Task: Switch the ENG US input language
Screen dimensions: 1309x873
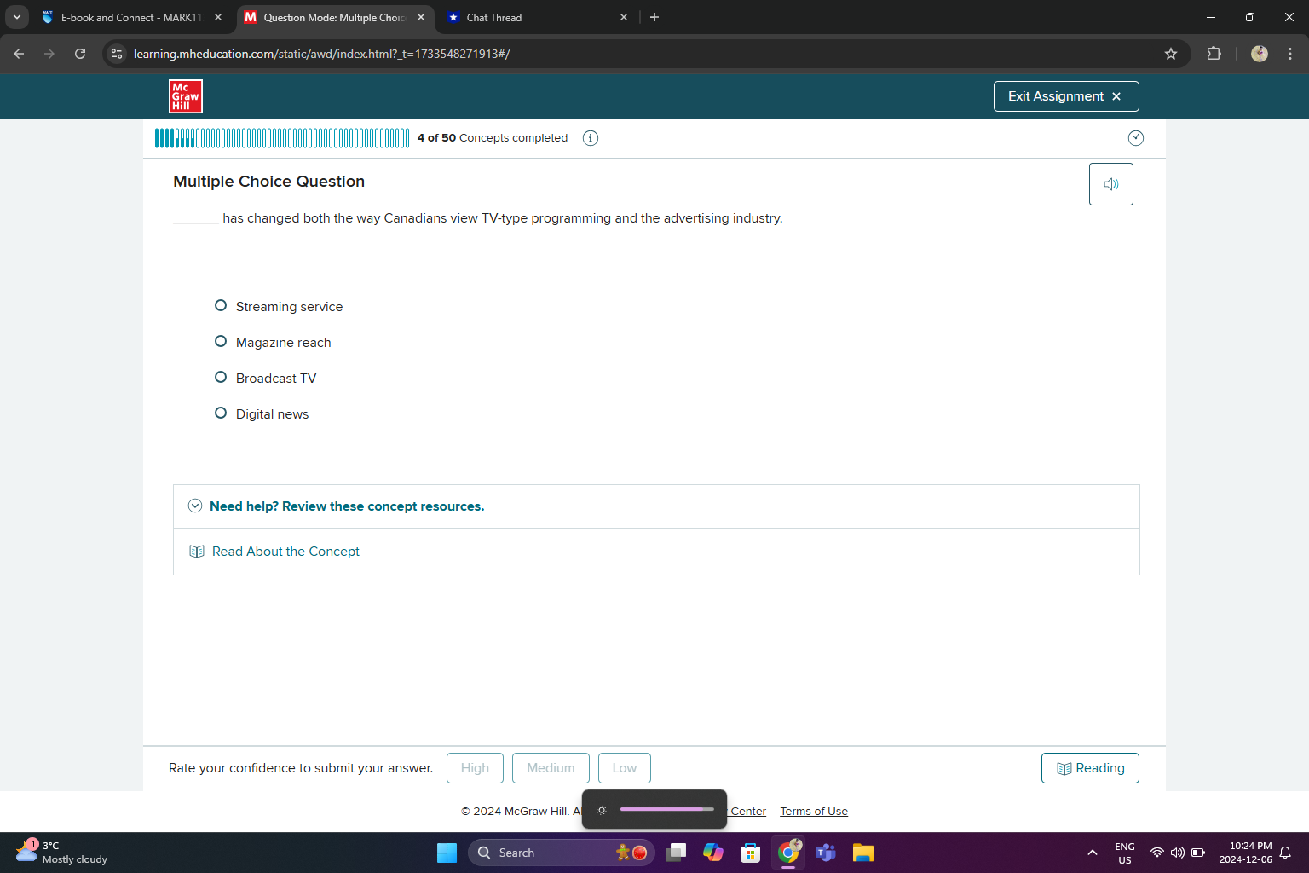Action: point(1125,853)
